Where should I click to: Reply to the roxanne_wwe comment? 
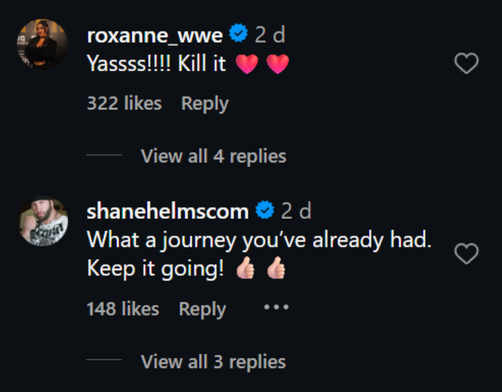click(205, 103)
